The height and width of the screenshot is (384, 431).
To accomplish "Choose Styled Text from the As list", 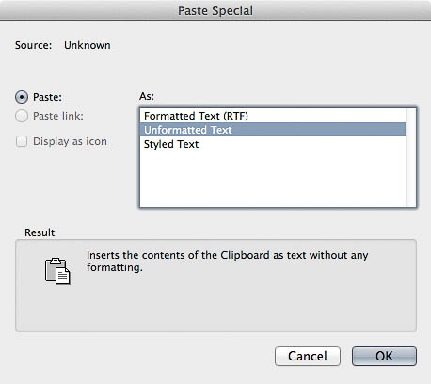I will coord(273,144).
